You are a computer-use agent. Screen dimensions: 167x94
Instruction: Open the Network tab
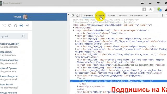tap(123, 16)
